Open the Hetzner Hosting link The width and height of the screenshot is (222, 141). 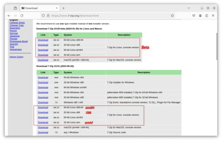16,57
